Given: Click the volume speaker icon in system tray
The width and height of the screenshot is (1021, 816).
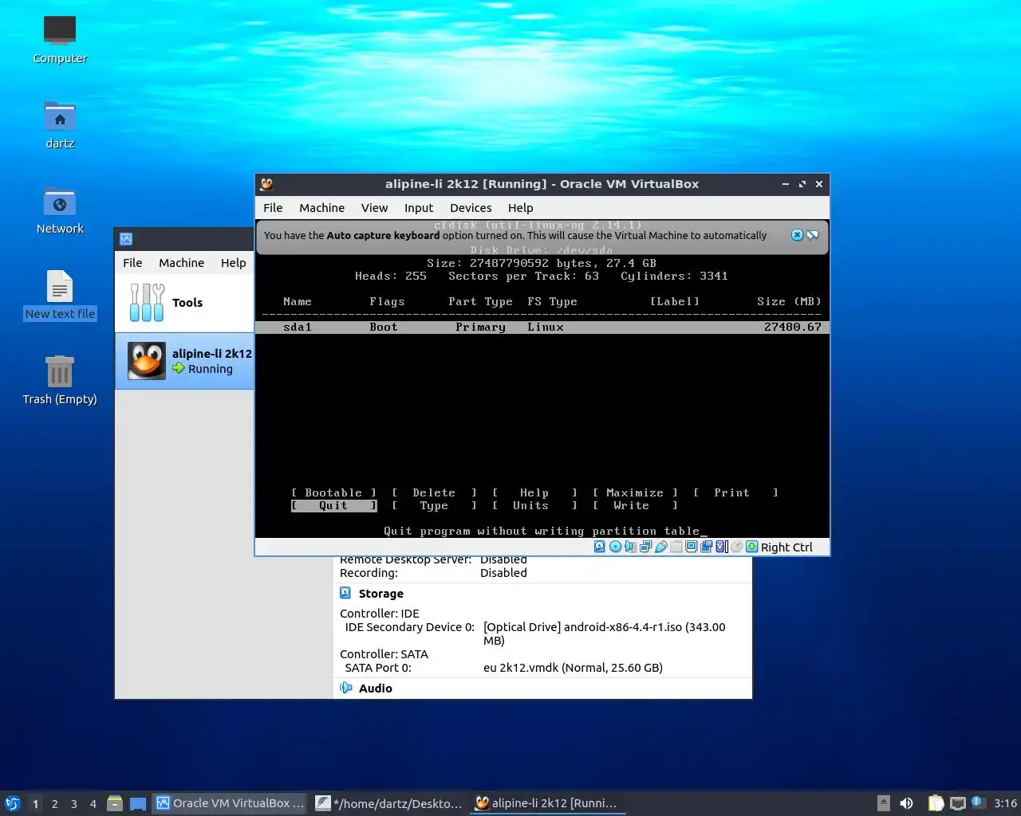Looking at the screenshot, I should [906, 803].
